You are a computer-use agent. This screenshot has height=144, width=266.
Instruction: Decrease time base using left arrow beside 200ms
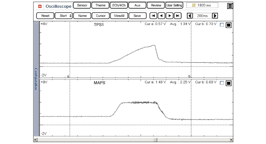[x=190, y=16]
